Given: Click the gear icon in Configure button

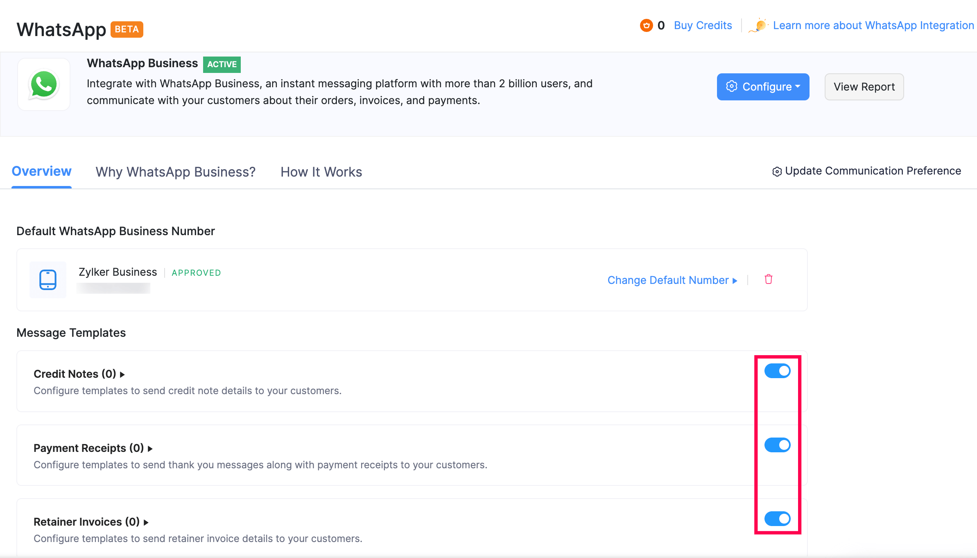Looking at the screenshot, I should click(732, 86).
